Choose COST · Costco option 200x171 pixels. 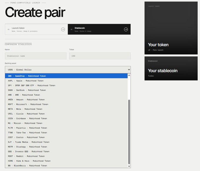[66, 137]
